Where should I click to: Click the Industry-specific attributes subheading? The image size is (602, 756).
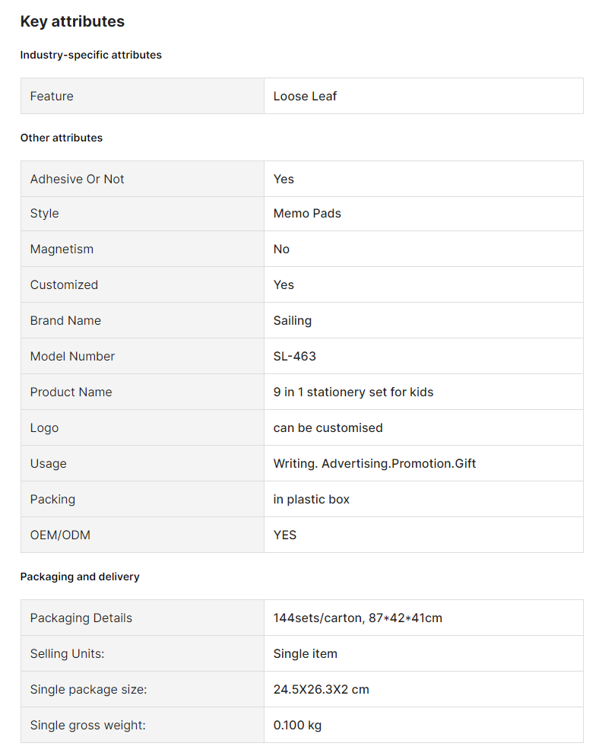pos(91,55)
